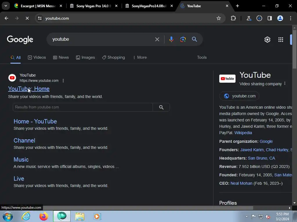Open the Jawed Karim founder link

[252, 150]
